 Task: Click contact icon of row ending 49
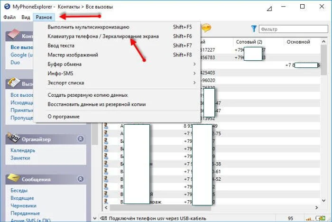pyautogui.click(x=106, y=126)
